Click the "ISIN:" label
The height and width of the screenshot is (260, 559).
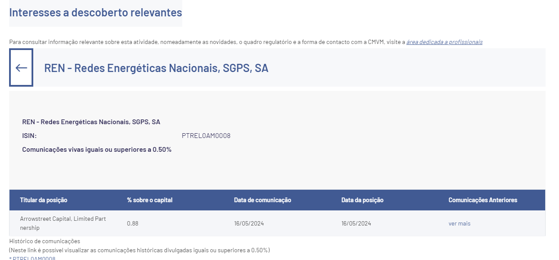point(29,136)
